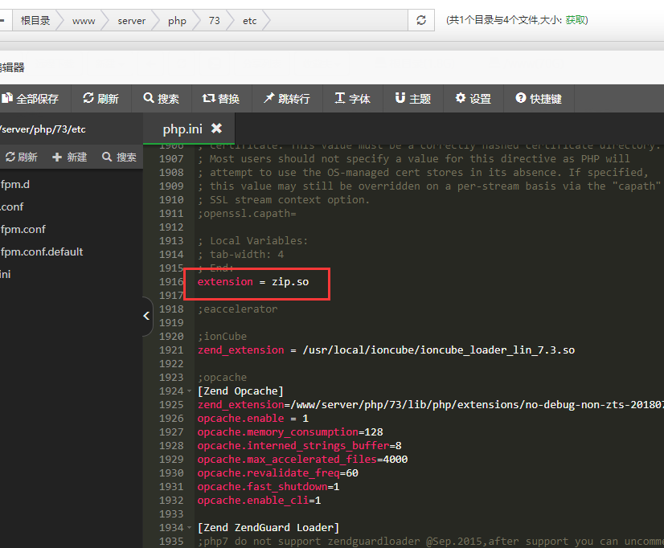The image size is (664, 548).
Task: Click the refresh icon beside the path bar
Action: [421, 21]
